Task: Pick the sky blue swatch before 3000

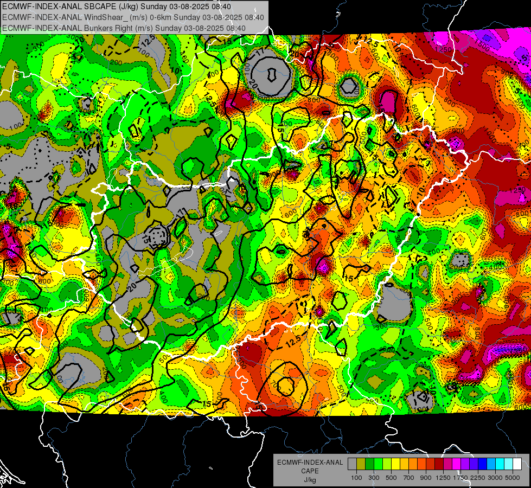Action: click(x=491, y=464)
